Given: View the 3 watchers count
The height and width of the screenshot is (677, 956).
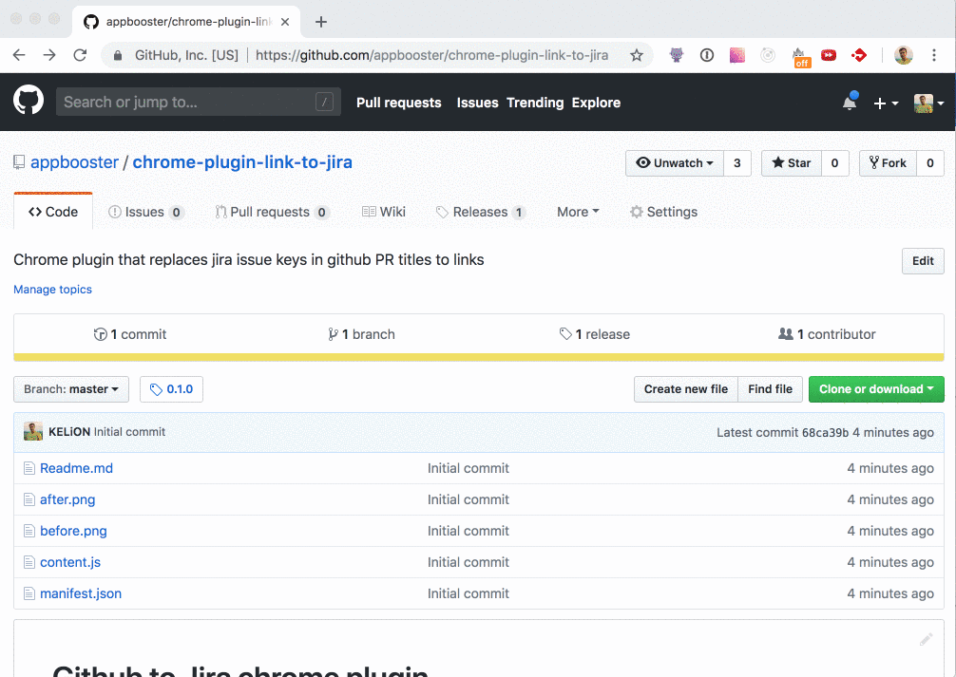Looking at the screenshot, I should point(737,163).
